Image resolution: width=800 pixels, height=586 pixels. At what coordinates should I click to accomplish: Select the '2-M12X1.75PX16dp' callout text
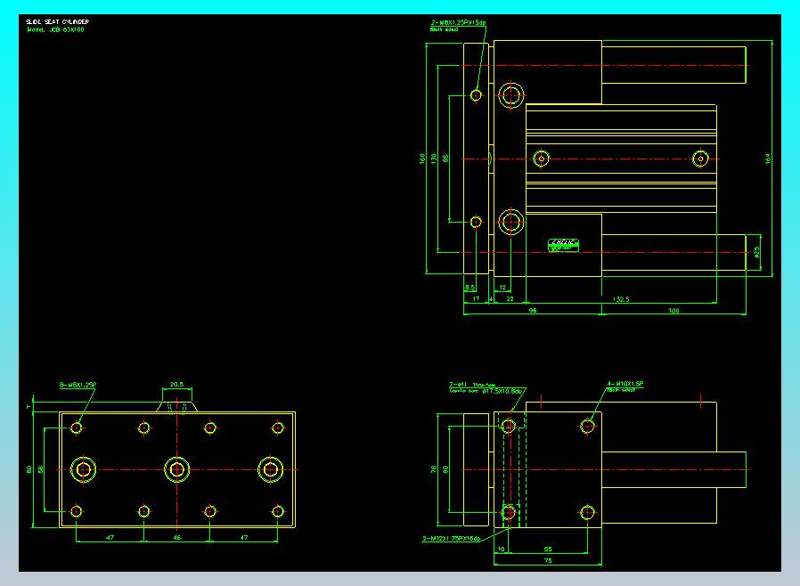pos(451,538)
